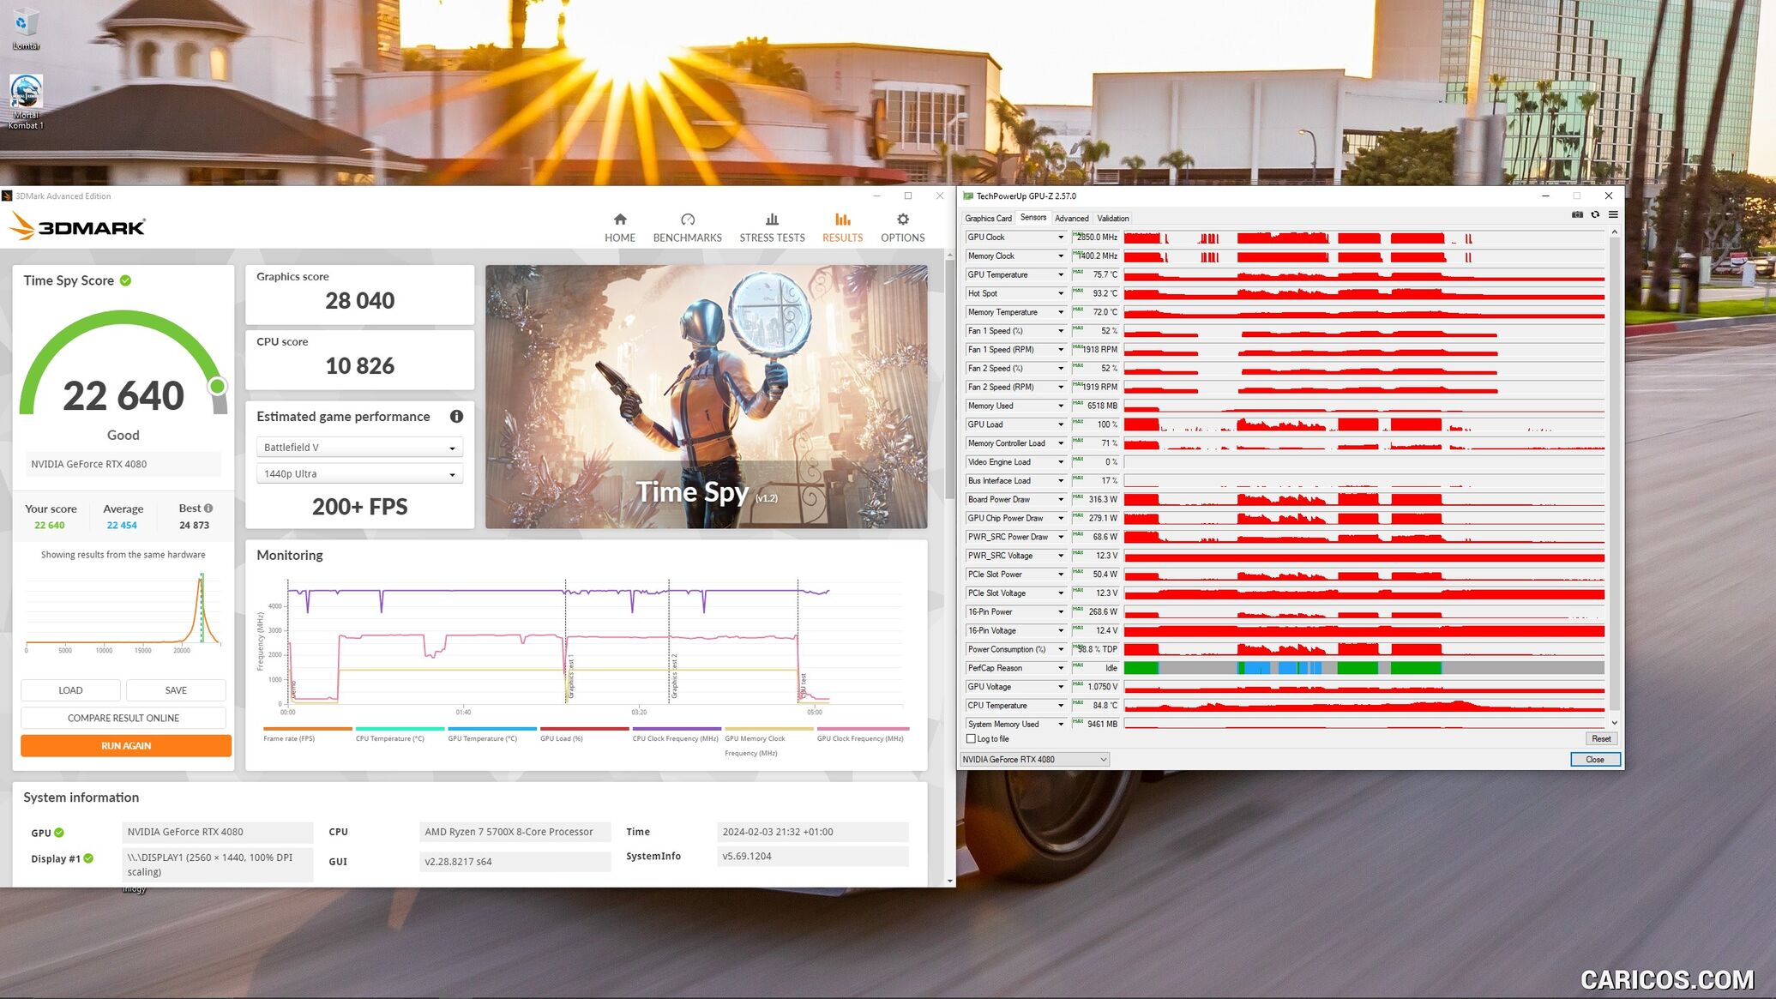The height and width of the screenshot is (999, 1776).
Task: Toggle GPU Temperature legend in Monitoring chart
Action: (492, 734)
